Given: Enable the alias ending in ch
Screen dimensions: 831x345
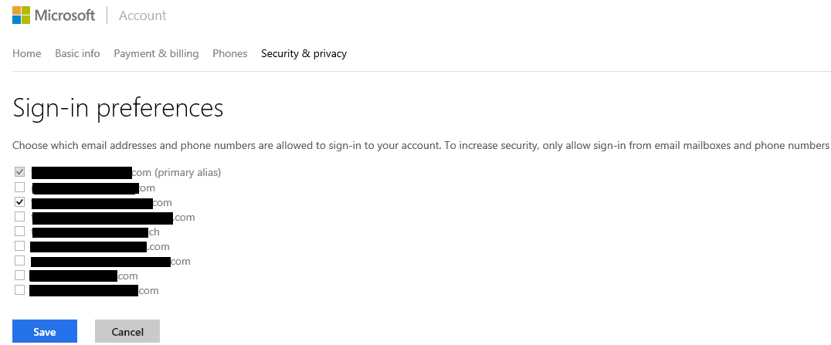Looking at the screenshot, I should (19, 231).
